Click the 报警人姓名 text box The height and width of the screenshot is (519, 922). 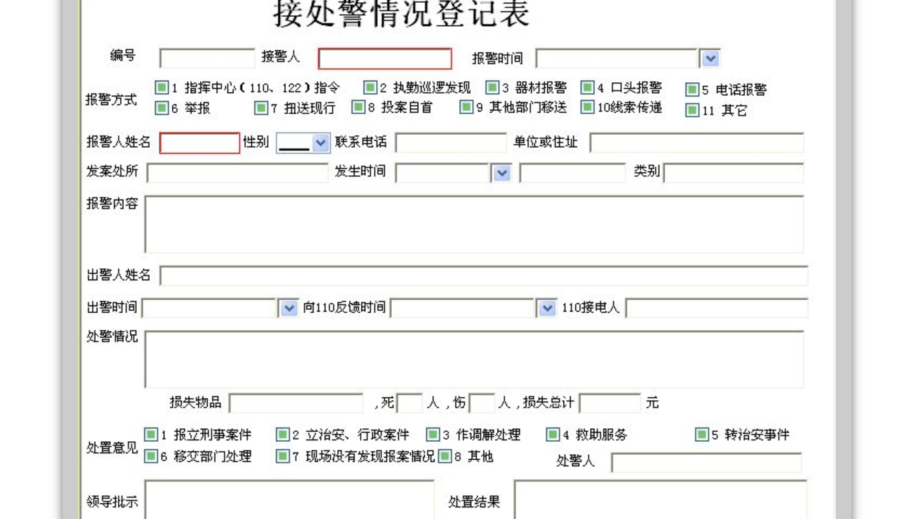198,142
